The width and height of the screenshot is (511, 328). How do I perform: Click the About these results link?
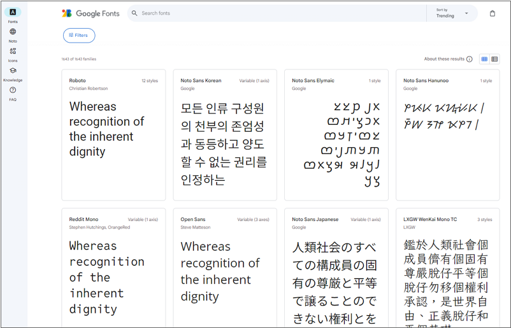[444, 59]
